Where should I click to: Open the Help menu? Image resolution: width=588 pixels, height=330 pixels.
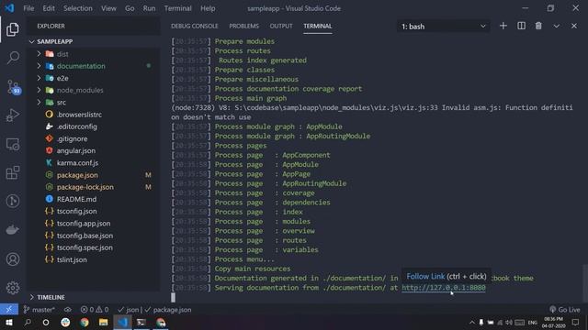208,8
